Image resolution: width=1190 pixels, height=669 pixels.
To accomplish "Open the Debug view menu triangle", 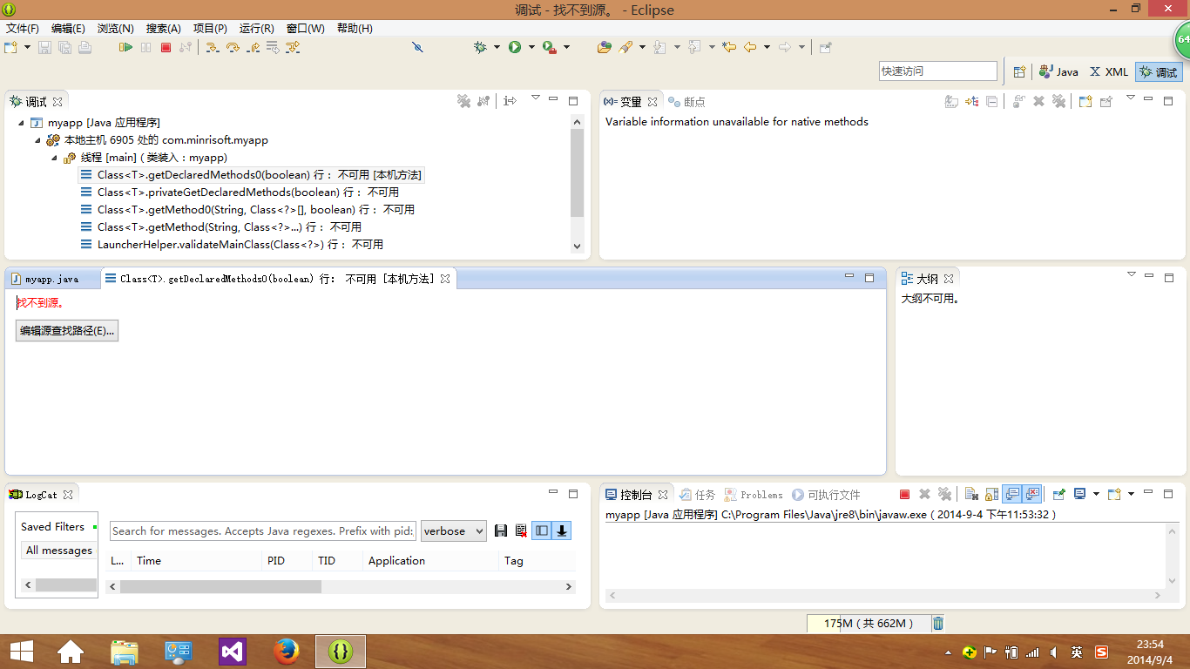I will (x=536, y=98).
